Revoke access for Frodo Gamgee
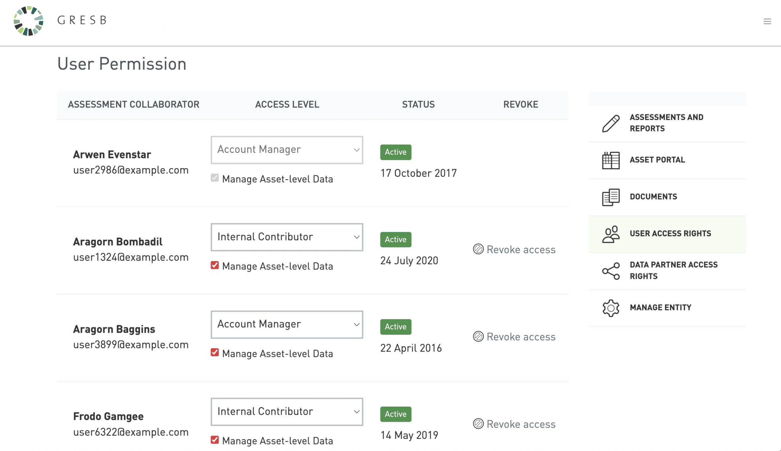Viewport: 781px width, 451px height. pos(521,424)
